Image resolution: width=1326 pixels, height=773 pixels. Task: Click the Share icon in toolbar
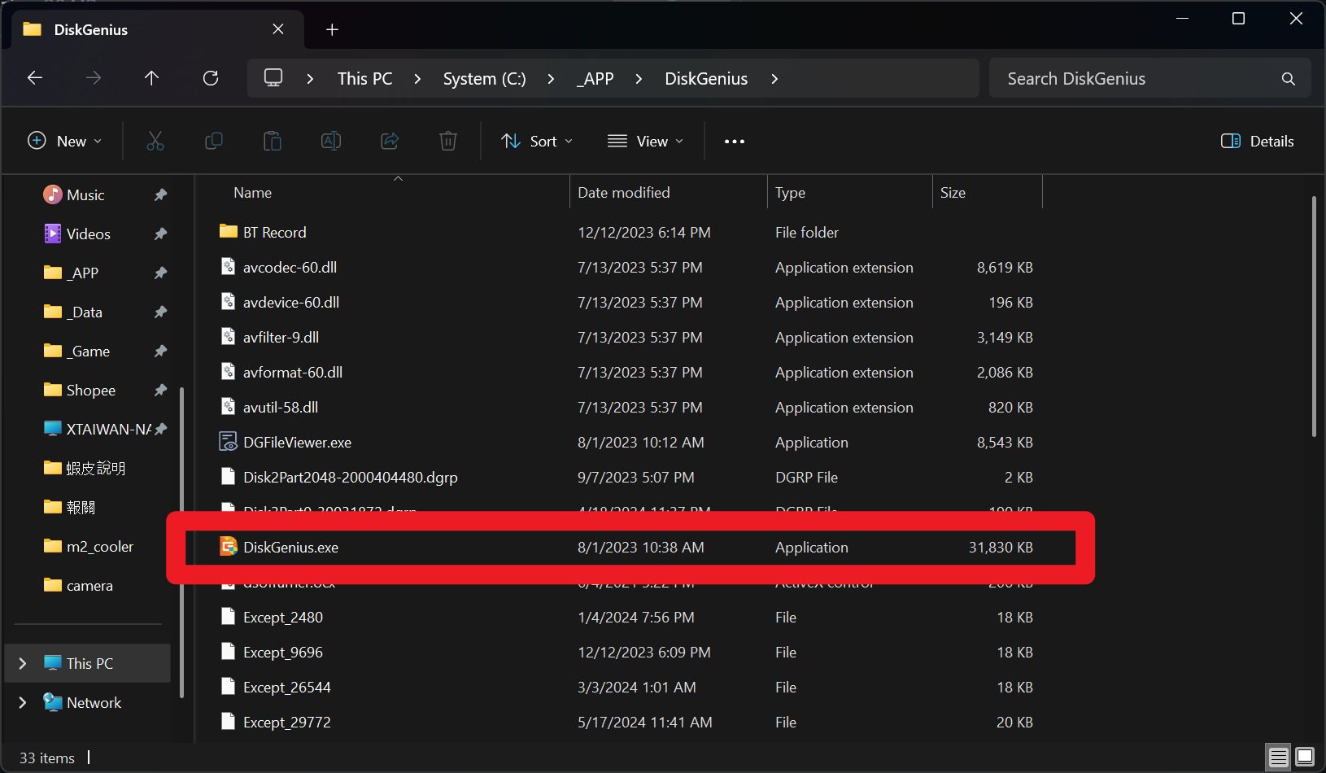coord(390,142)
